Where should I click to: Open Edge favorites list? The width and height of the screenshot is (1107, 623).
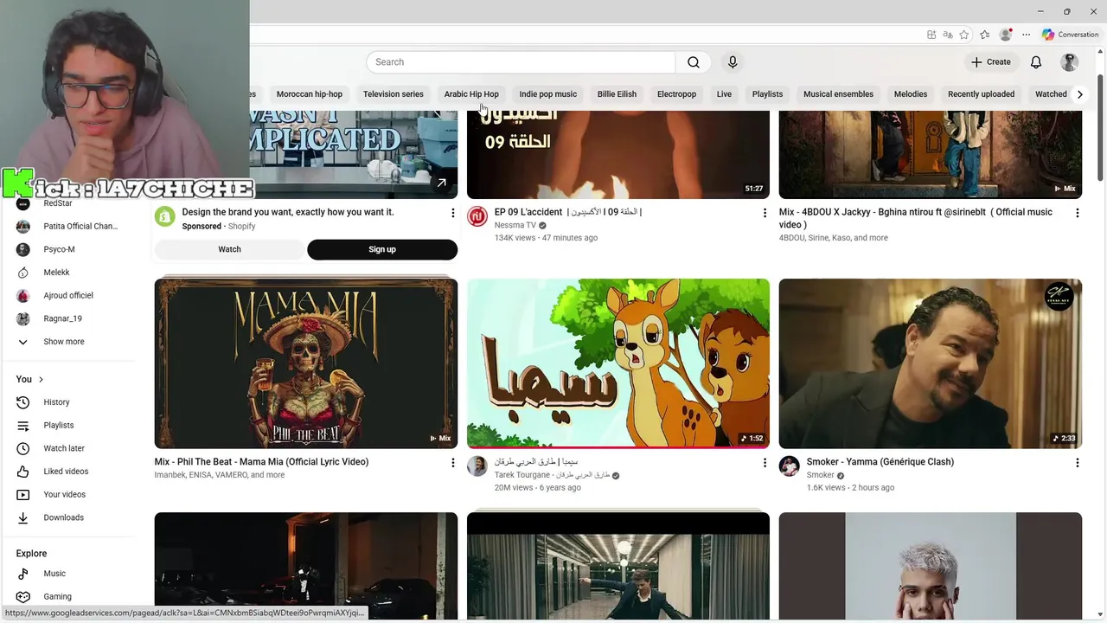tap(984, 35)
